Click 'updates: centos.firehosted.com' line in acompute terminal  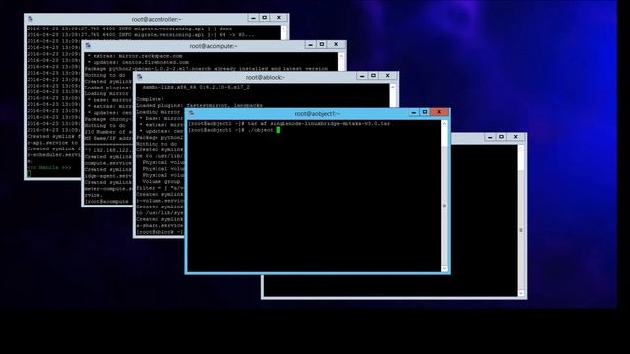138,62
